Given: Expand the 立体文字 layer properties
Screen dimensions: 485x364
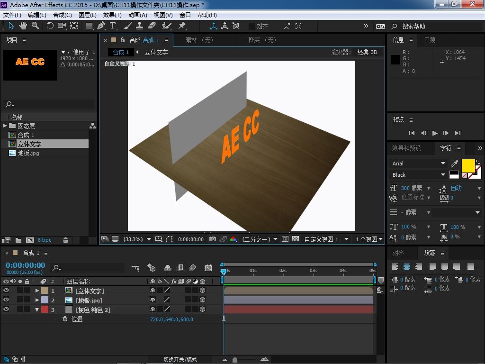Looking at the screenshot, I should tap(37, 291).
